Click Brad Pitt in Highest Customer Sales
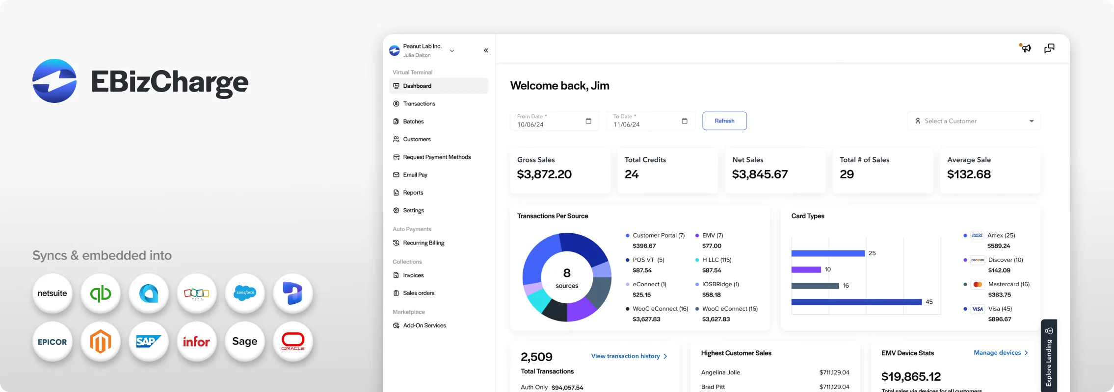 point(713,387)
